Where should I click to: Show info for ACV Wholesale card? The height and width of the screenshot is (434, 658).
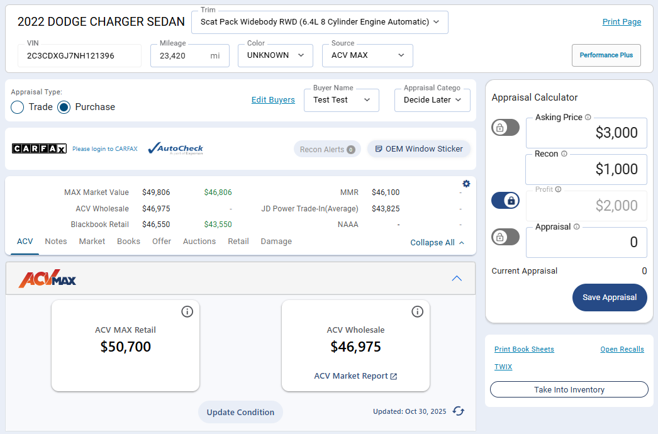coord(417,311)
